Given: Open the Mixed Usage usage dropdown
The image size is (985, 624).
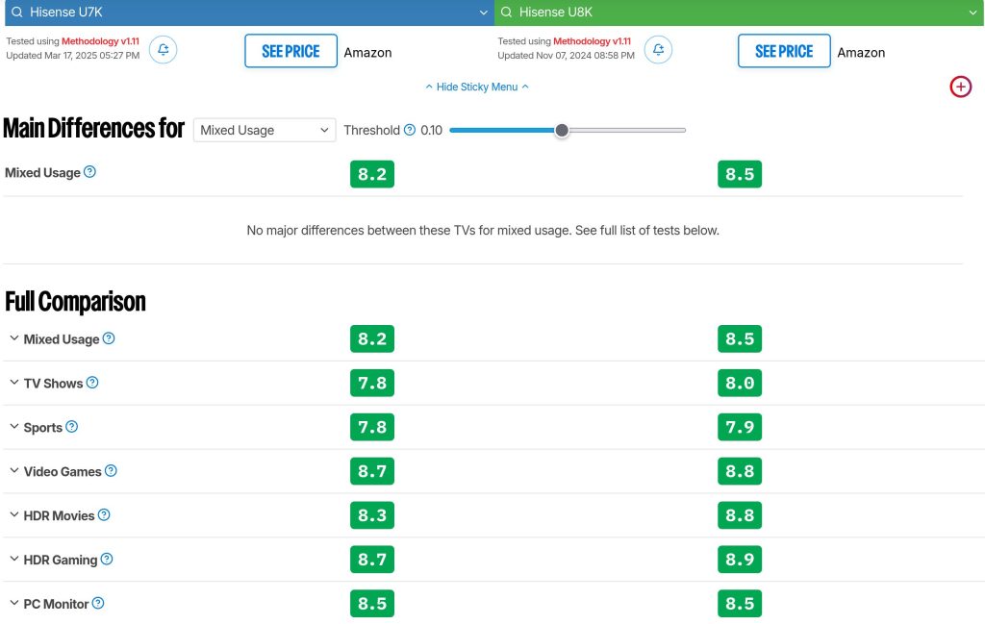Looking at the screenshot, I should coord(264,130).
